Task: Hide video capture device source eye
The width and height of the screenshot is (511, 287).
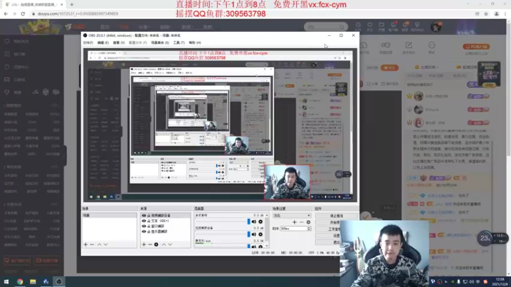Action: click(x=144, y=216)
